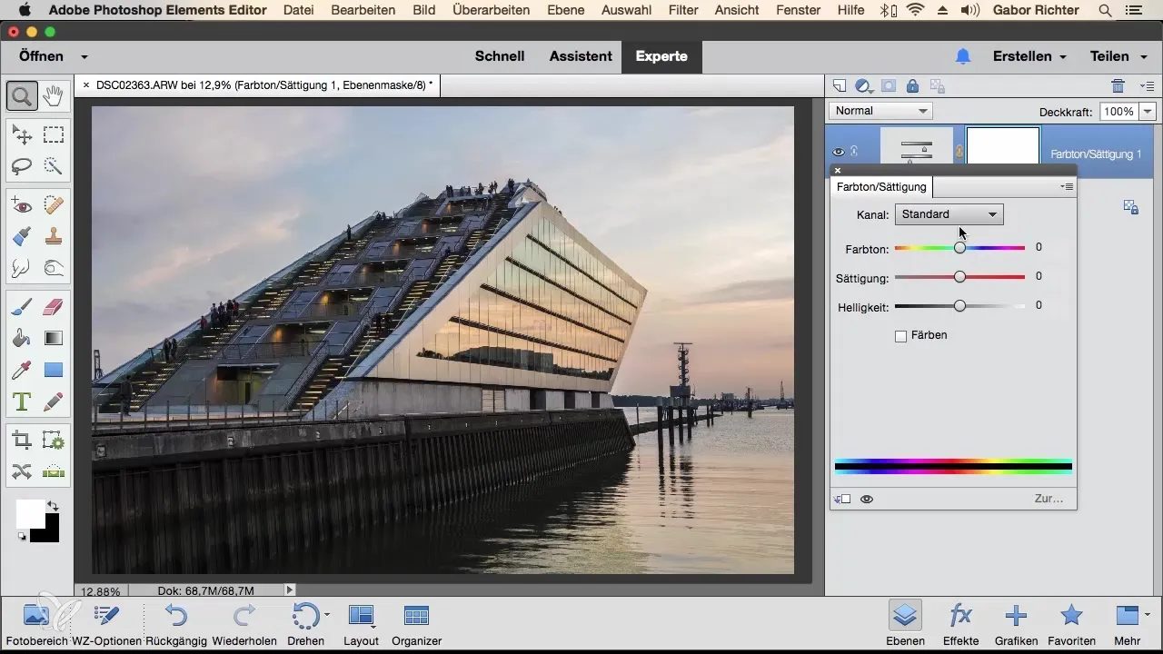1163x654 pixels.
Task: Open the Öffnen dropdown arrow
Action: click(x=84, y=56)
